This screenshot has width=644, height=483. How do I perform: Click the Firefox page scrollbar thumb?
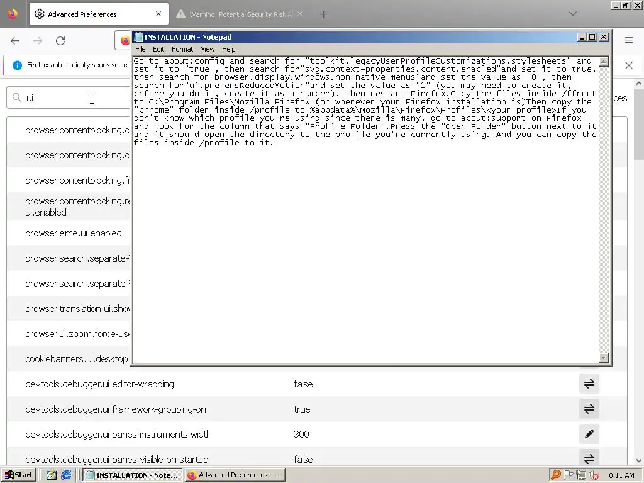tap(639, 125)
